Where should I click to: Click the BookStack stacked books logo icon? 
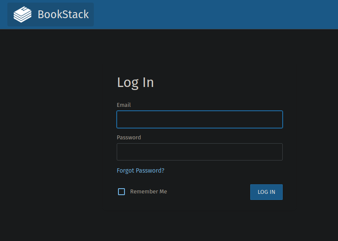tap(22, 14)
